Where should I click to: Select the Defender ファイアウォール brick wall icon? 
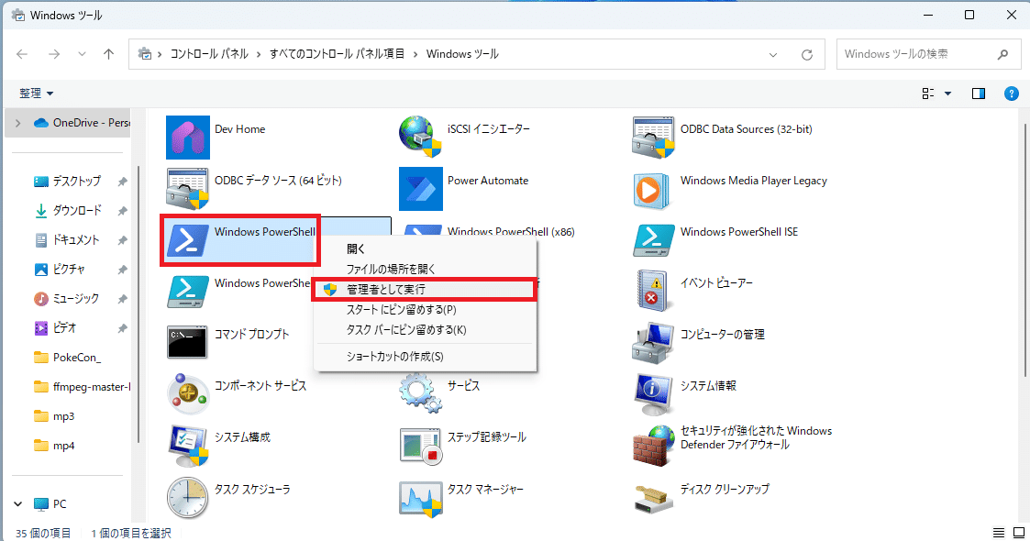(x=654, y=445)
